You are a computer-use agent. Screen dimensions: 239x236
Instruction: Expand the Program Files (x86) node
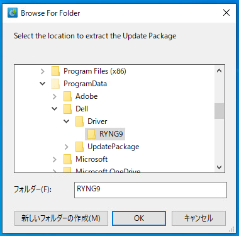click(43, 71)
